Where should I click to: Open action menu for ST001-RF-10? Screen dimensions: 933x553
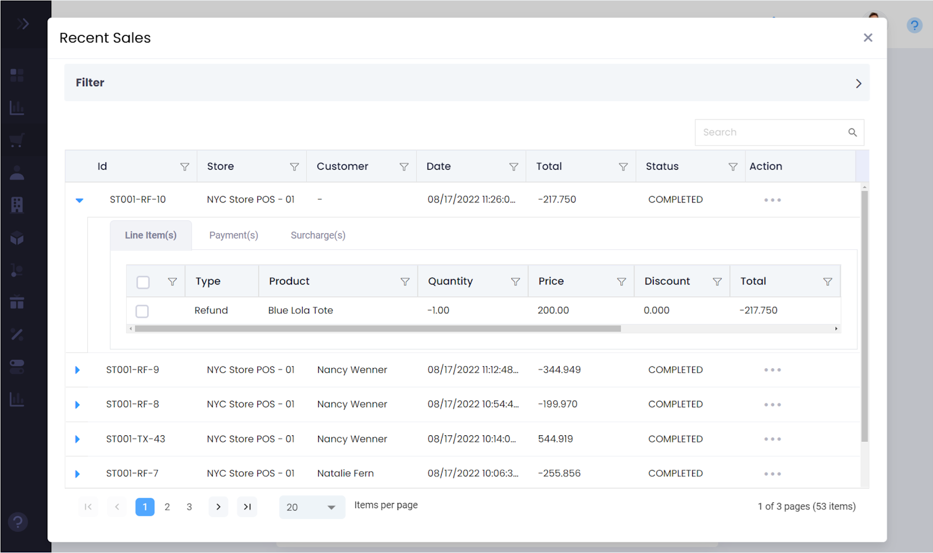tap(772, 200)
